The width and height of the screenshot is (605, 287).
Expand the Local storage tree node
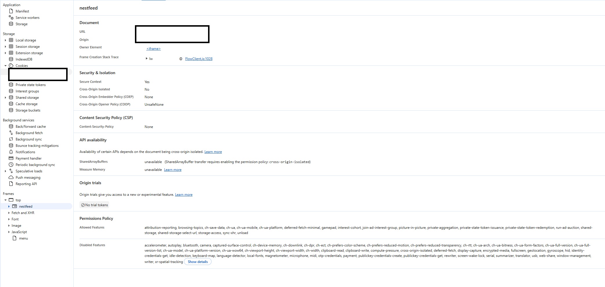(5, 40)
